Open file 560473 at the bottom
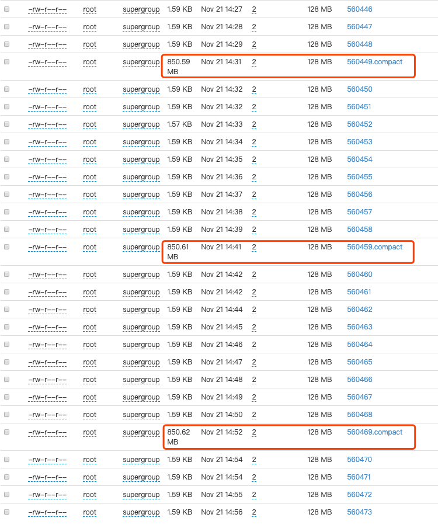This screenshot has height=528, width=438. (359, 512)
